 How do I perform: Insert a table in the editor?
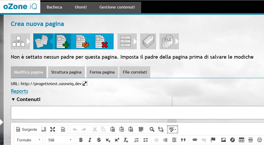tap(241, 140)
